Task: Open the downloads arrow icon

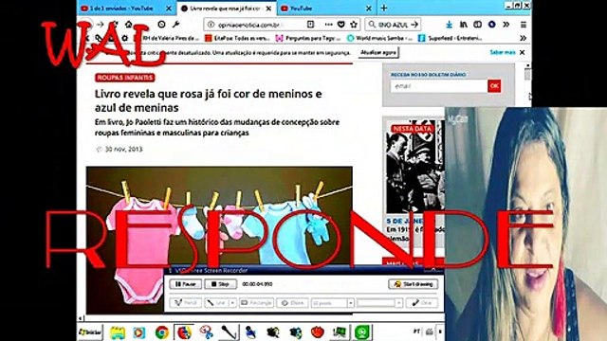Action: click(449, 25)
